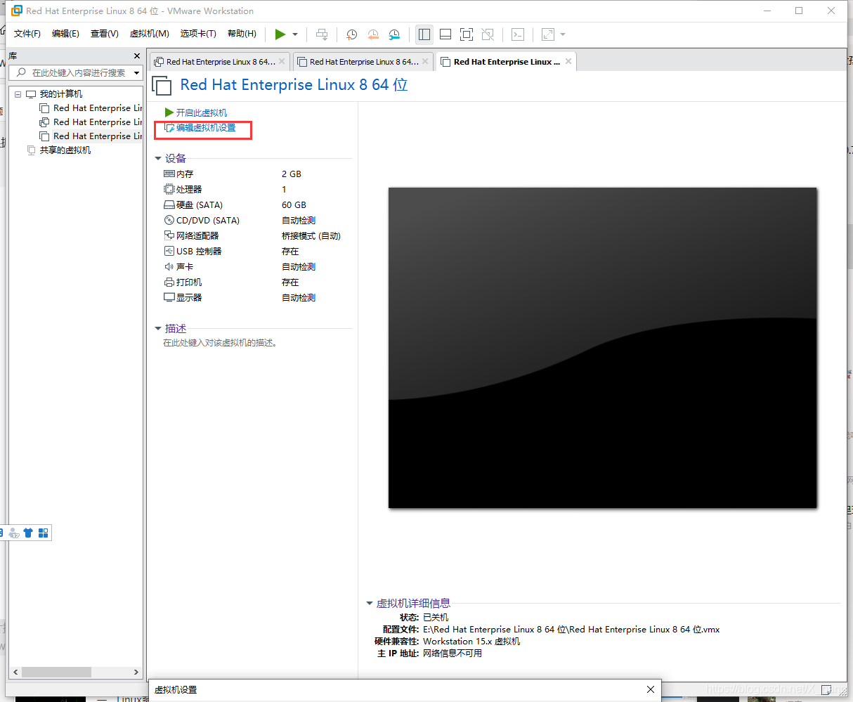
Task: Click the library horizontal scrollbar thumb
Action: pos(56,672)
